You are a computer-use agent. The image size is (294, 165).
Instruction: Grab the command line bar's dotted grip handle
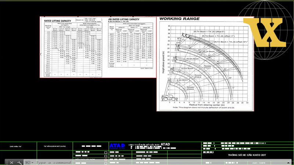[x=7, y=162]
